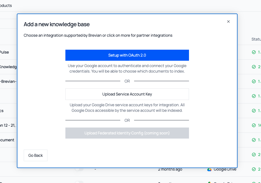Click the Upload Federated Identity Config button

pos(127,133)
